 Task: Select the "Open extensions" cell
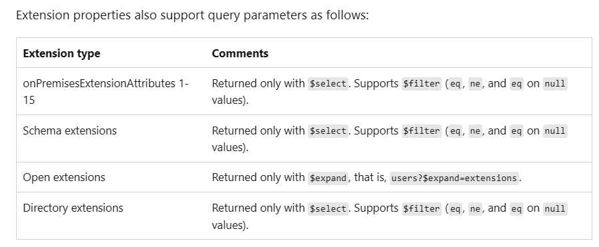click(x=111, y=178)
